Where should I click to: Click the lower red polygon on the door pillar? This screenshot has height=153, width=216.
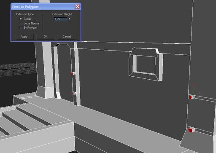tap(73, 93)
